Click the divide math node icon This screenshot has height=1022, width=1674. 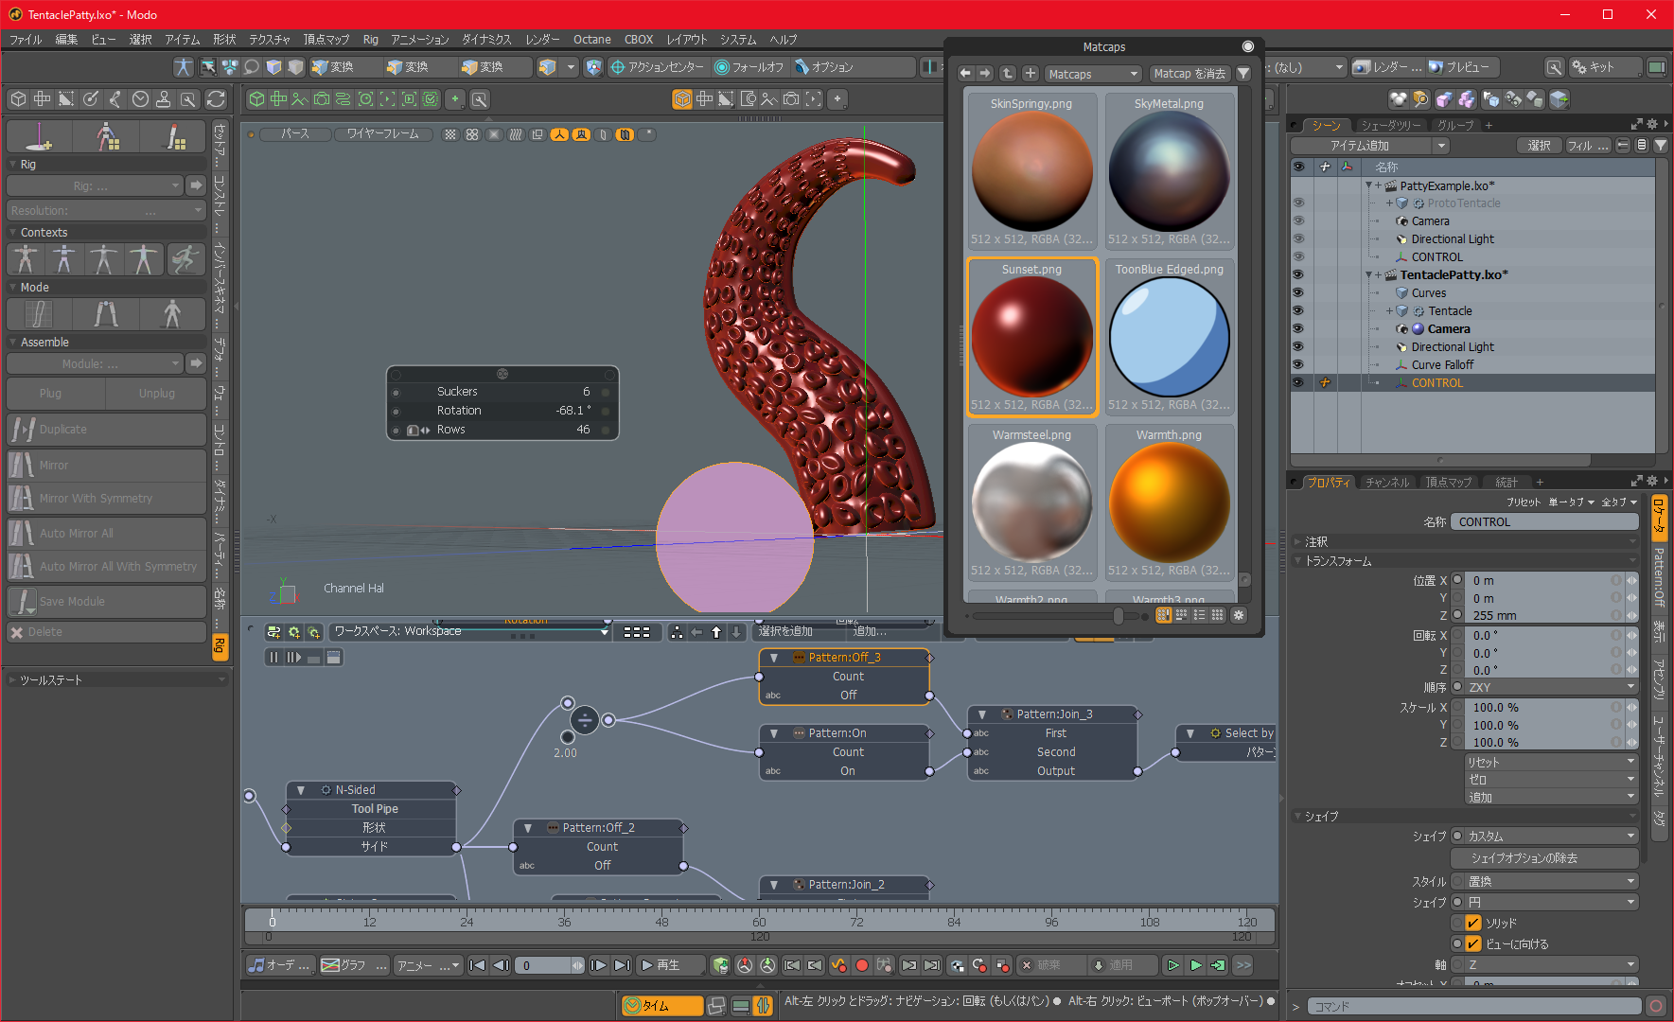(x=586, y=721)
